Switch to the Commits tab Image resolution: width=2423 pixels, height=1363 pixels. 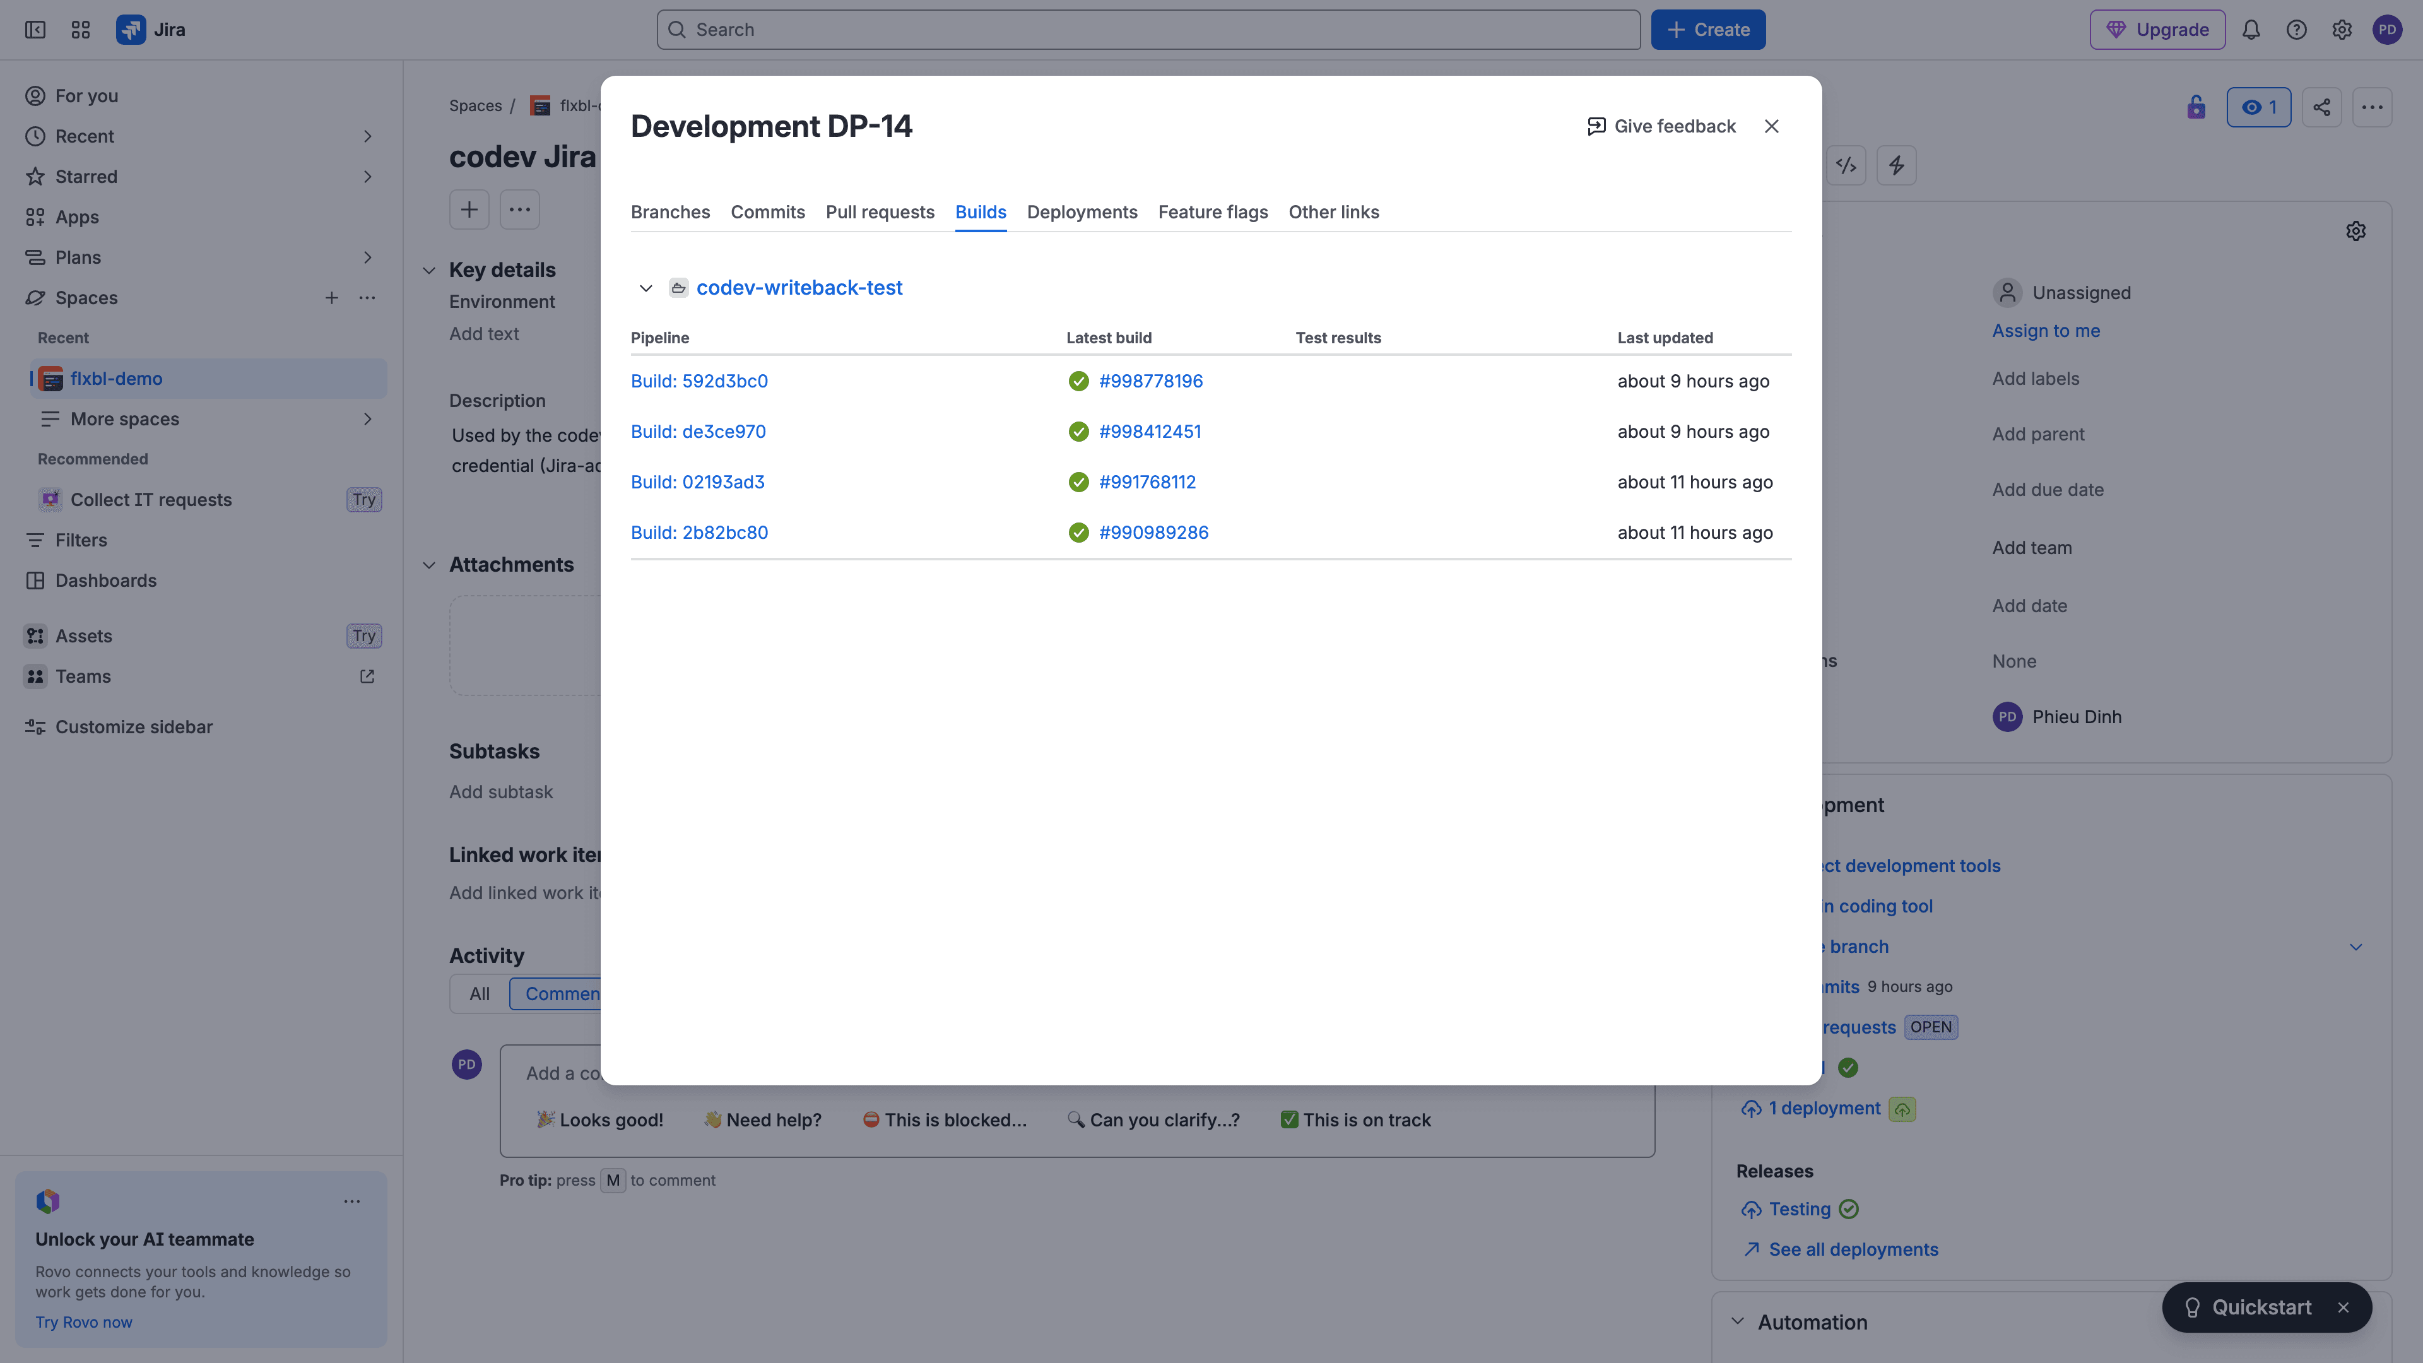(x=767, y=213)
